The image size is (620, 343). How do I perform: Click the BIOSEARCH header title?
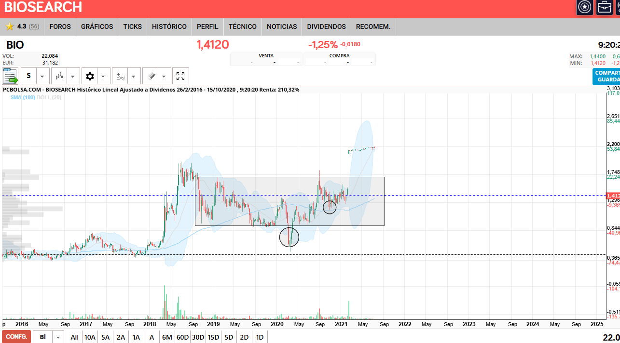[43, 7]
